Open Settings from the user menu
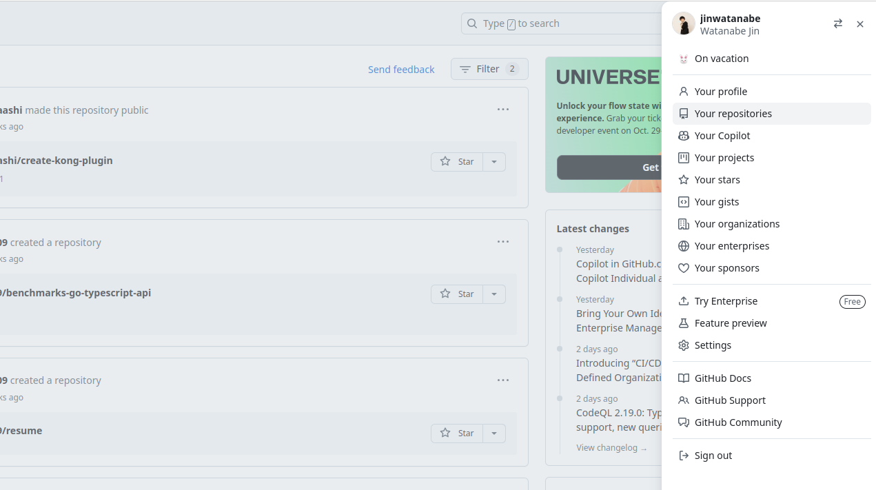 point(772,345)
